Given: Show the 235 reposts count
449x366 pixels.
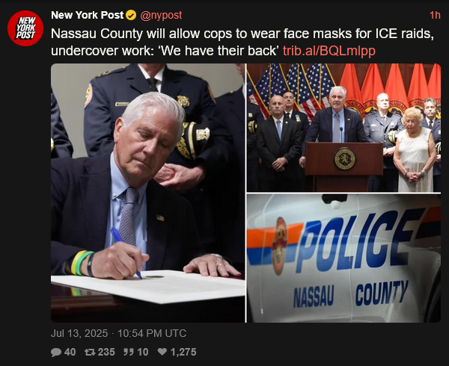Looking at the screenshot, I should [106, 352].
